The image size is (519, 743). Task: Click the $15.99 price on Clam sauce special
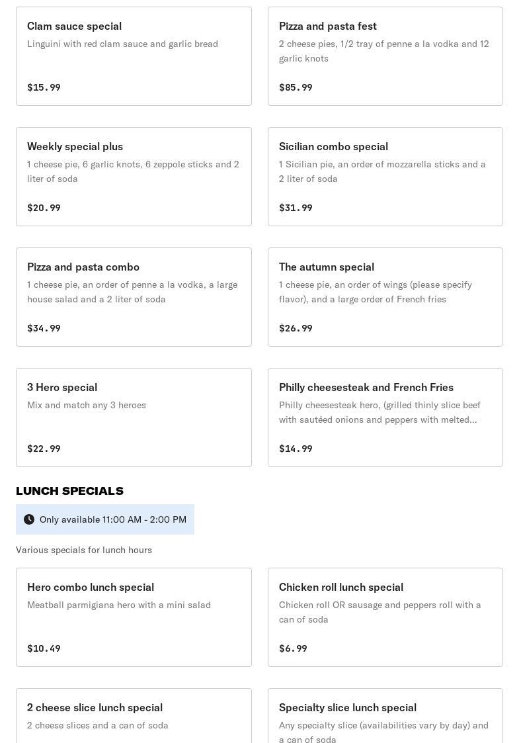click(44, 87)
